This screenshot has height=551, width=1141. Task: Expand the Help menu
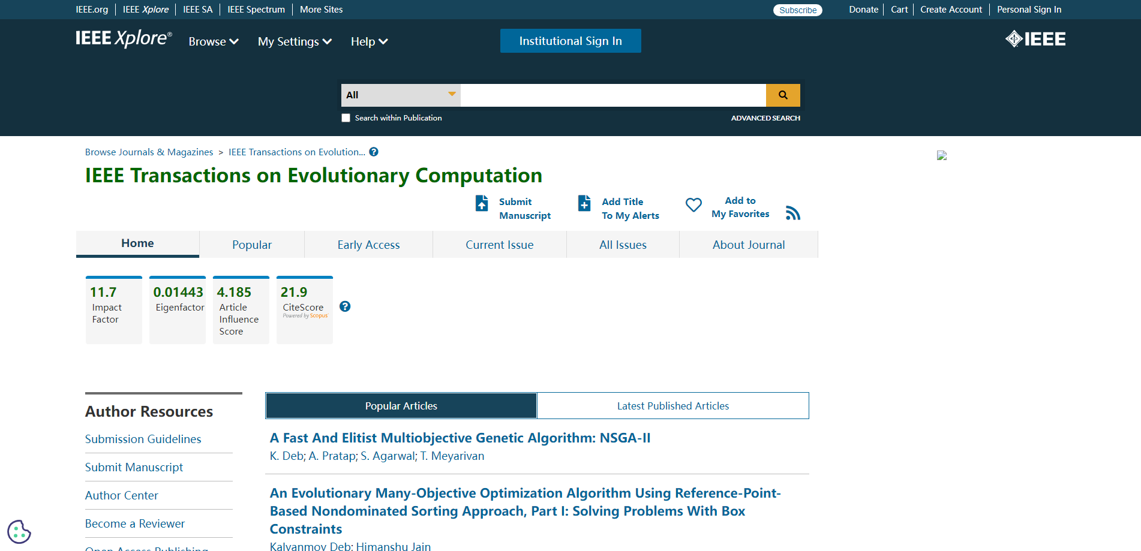click(369, 41)
